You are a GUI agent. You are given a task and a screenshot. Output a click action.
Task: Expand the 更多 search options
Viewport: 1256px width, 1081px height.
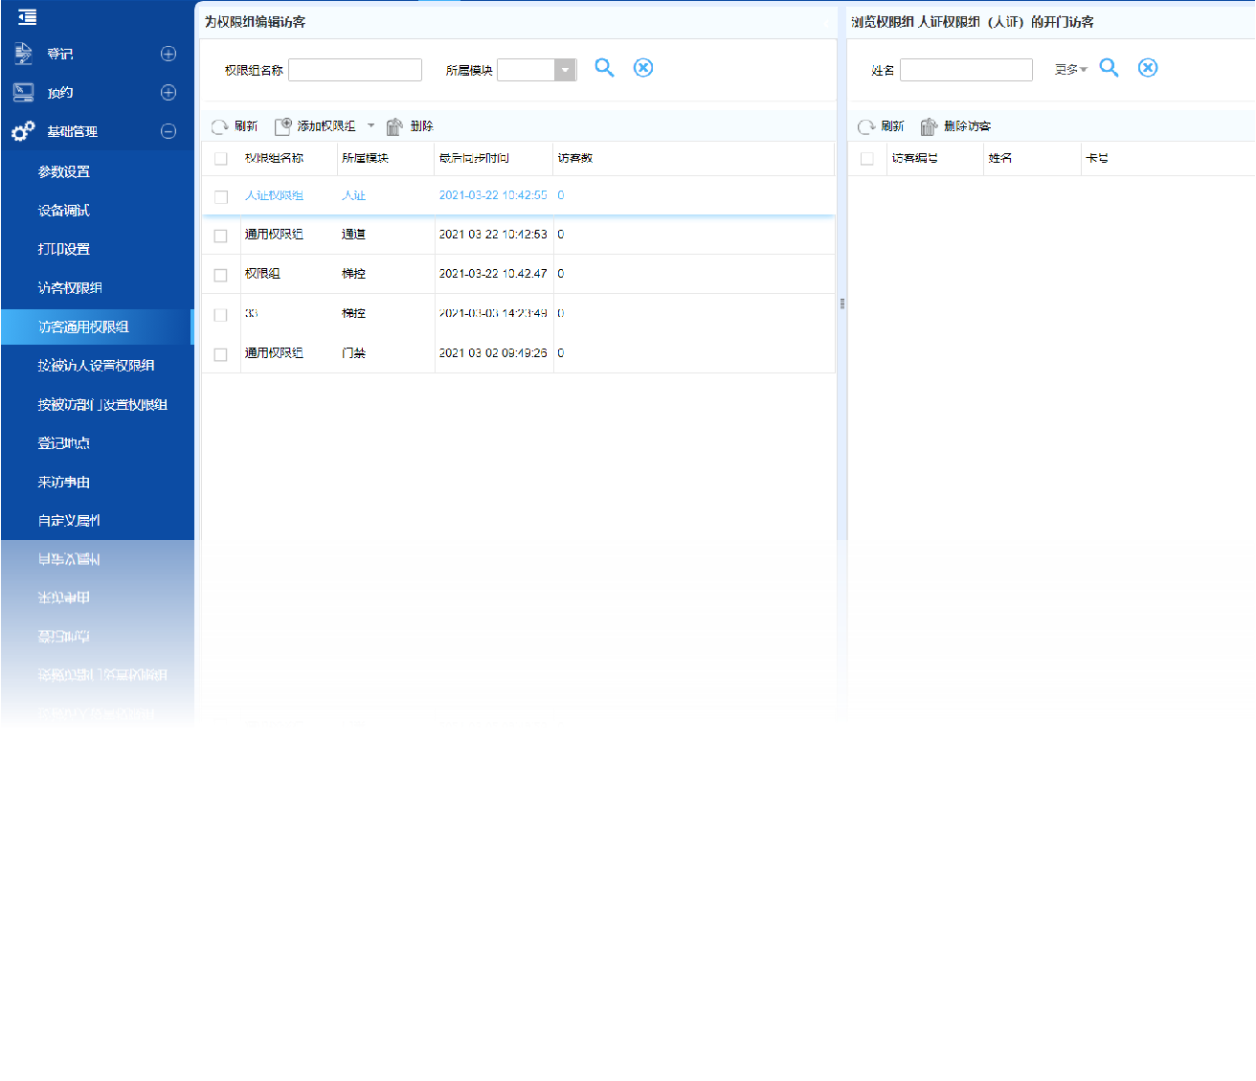[1070, 70]
